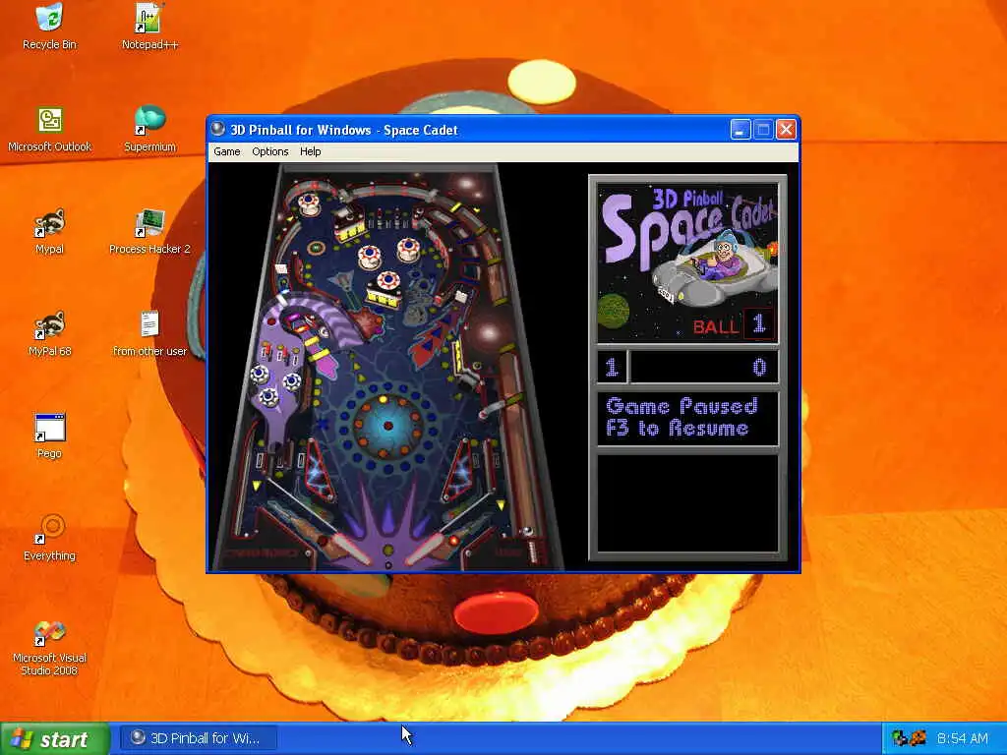
Task: Click the player number 1 box
Action: pos(612,368)
